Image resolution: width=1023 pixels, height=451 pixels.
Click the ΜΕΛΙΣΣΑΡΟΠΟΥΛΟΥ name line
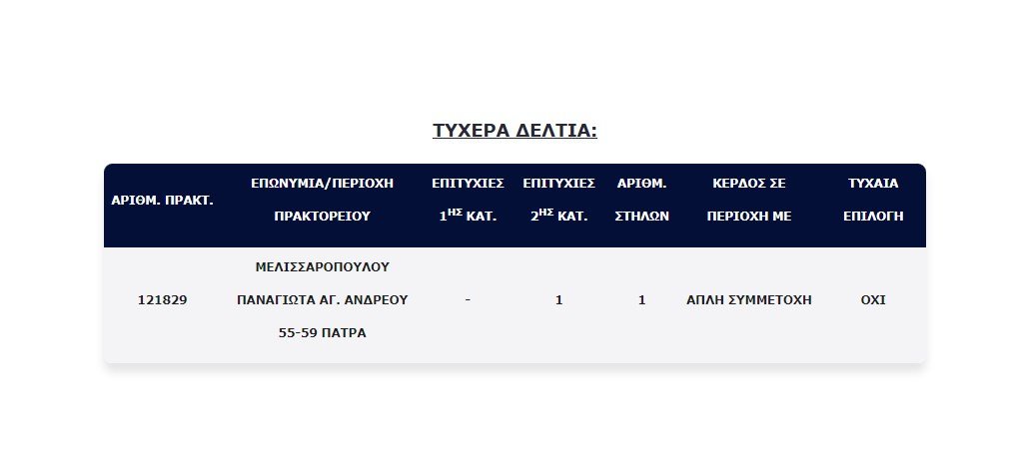click(323, 267)
